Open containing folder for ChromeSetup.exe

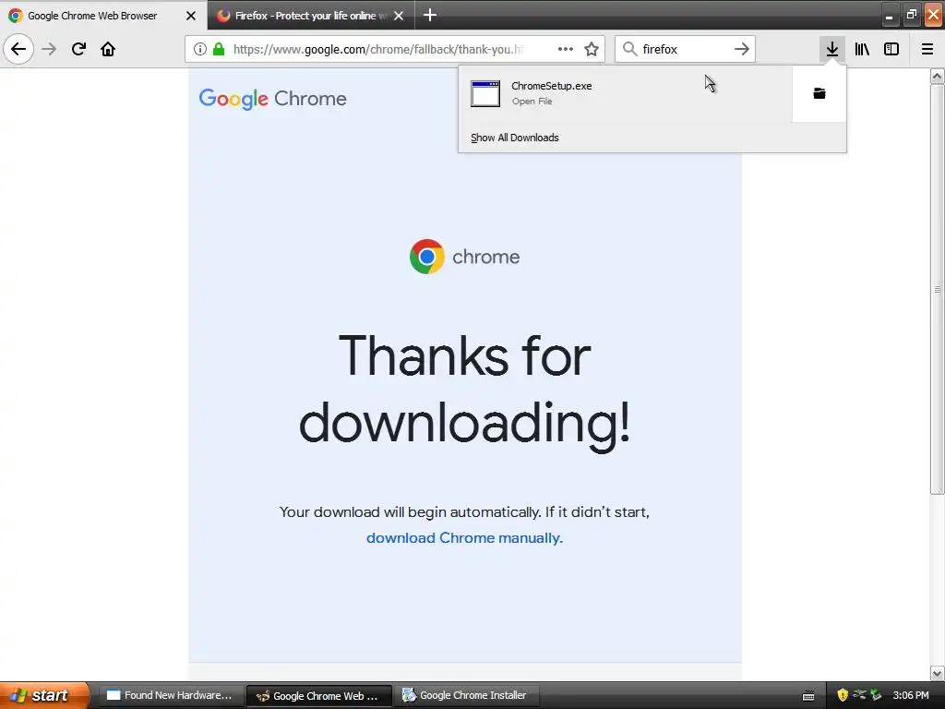tap(819, 93)
